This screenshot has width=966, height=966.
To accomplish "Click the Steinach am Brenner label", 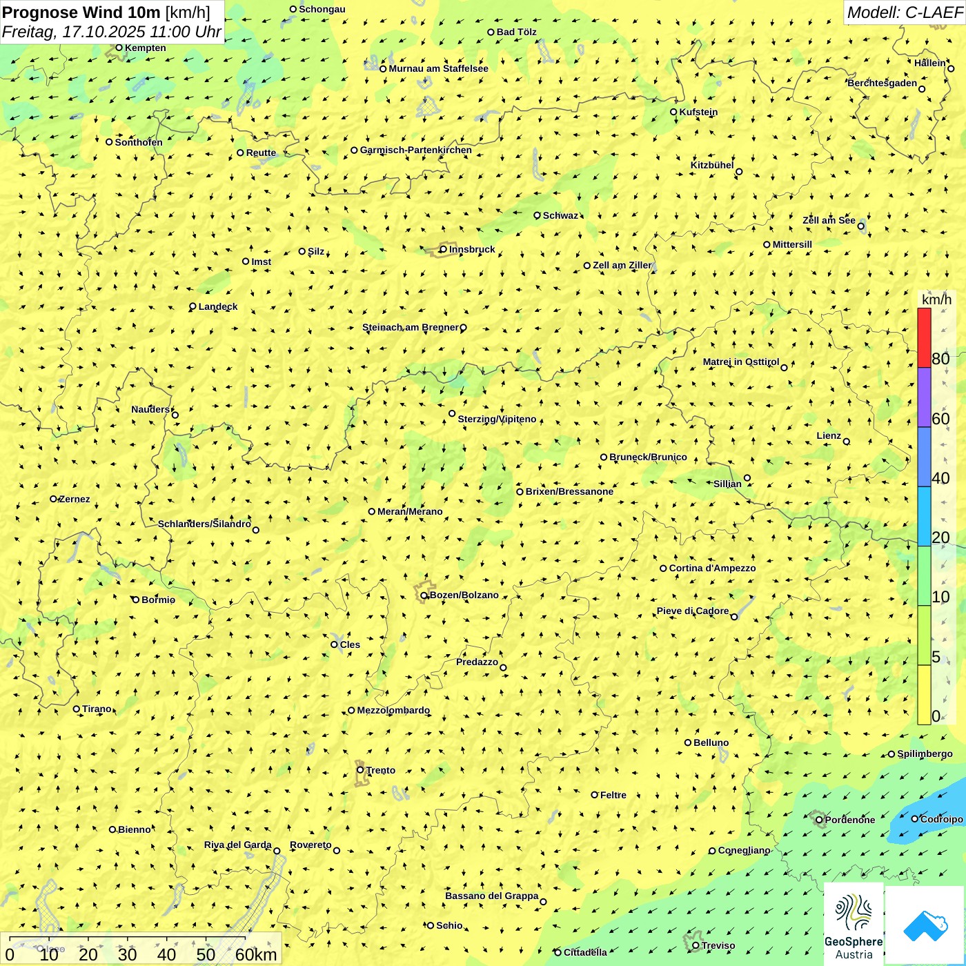I will click(x=410, y=327).
